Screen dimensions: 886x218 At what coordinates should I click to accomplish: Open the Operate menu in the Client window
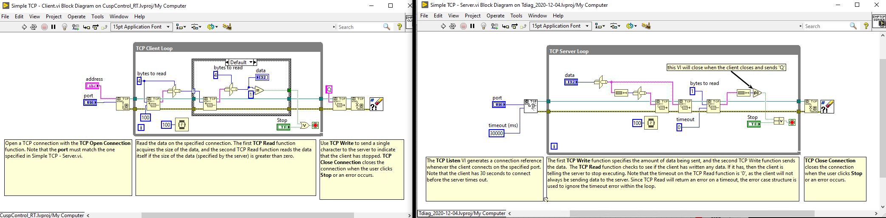point(76,17)
